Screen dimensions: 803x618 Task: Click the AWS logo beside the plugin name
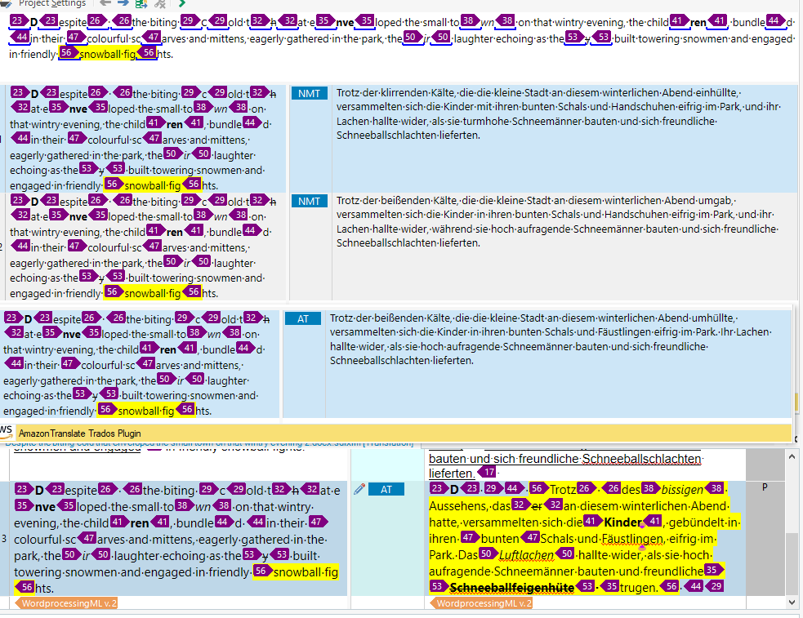7,431
